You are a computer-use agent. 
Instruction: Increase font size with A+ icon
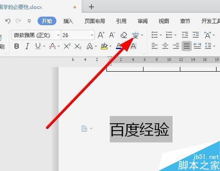[101, 35]
